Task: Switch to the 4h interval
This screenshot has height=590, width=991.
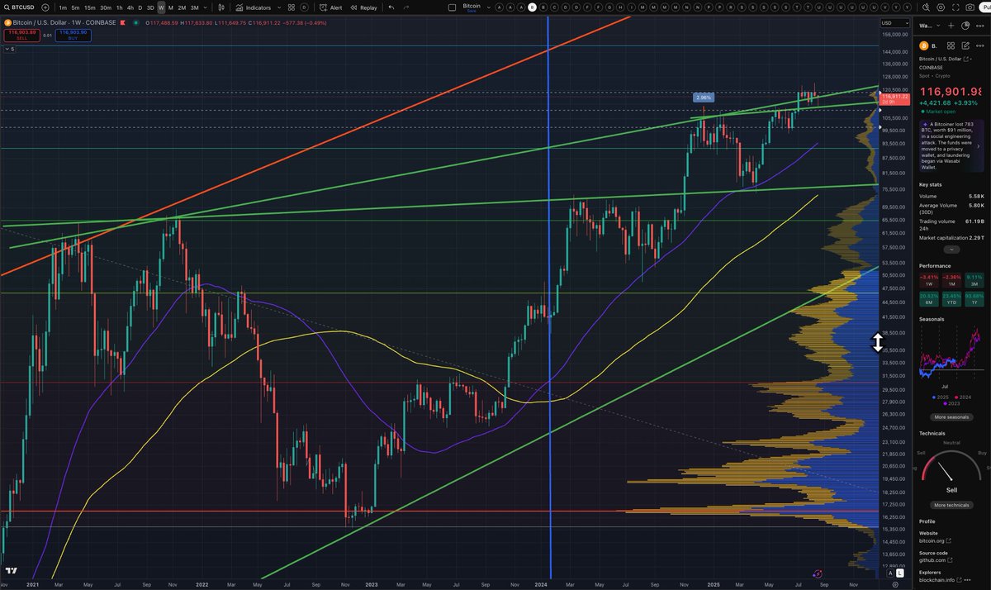Action: pos(130,7)
